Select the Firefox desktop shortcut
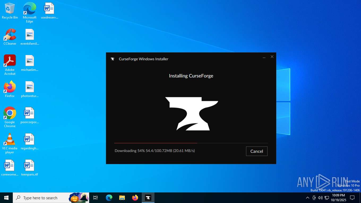 pyautogui.click(x=10, y=89)
